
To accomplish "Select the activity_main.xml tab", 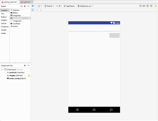I will (x=10, y=2).
